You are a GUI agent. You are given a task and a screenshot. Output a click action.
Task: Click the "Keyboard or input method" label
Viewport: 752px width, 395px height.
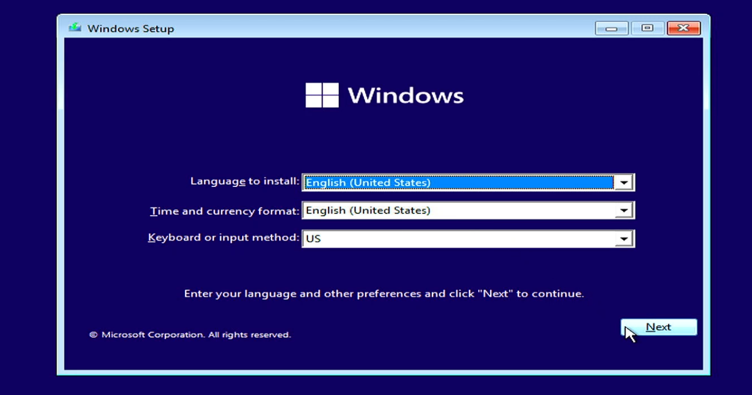[x=223, y=237]
